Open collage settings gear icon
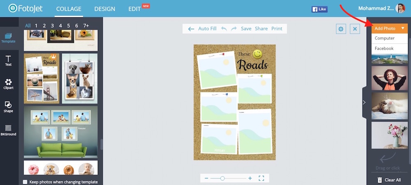Viewport: 411px width, 185px height. tap(341, 29)
